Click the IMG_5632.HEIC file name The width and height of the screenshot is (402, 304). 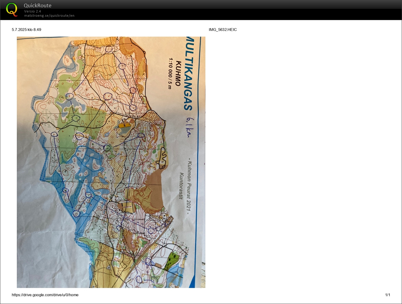223,30
